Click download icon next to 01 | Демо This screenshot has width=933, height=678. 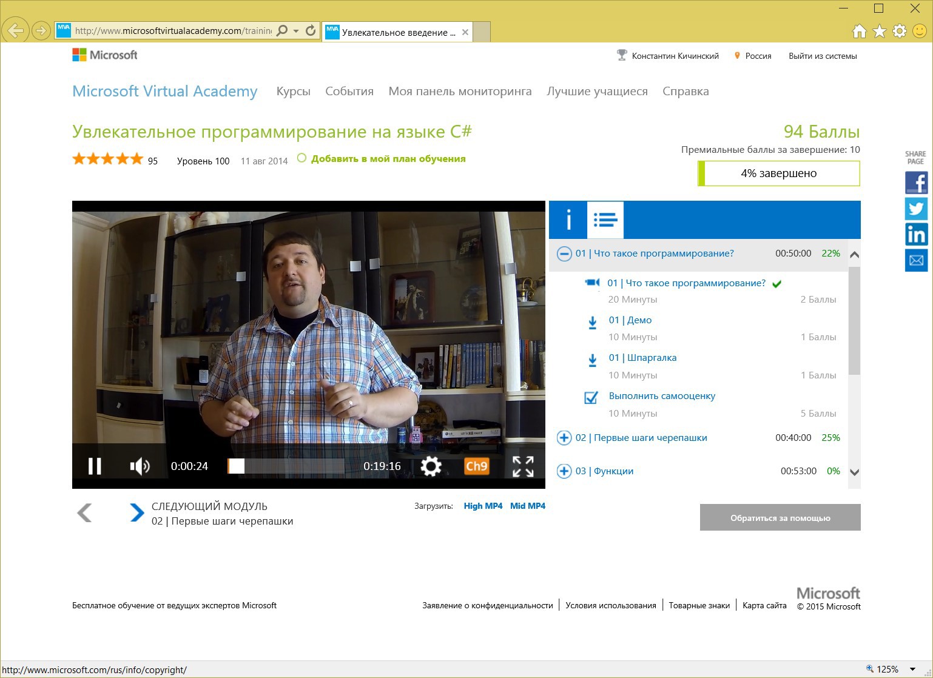tap(593, 323)
